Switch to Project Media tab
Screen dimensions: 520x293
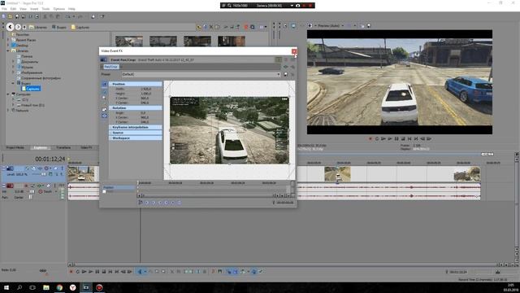15,147
